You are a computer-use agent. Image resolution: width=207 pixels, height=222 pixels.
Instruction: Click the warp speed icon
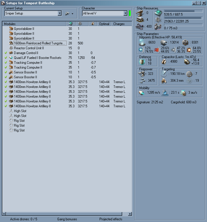183,92
